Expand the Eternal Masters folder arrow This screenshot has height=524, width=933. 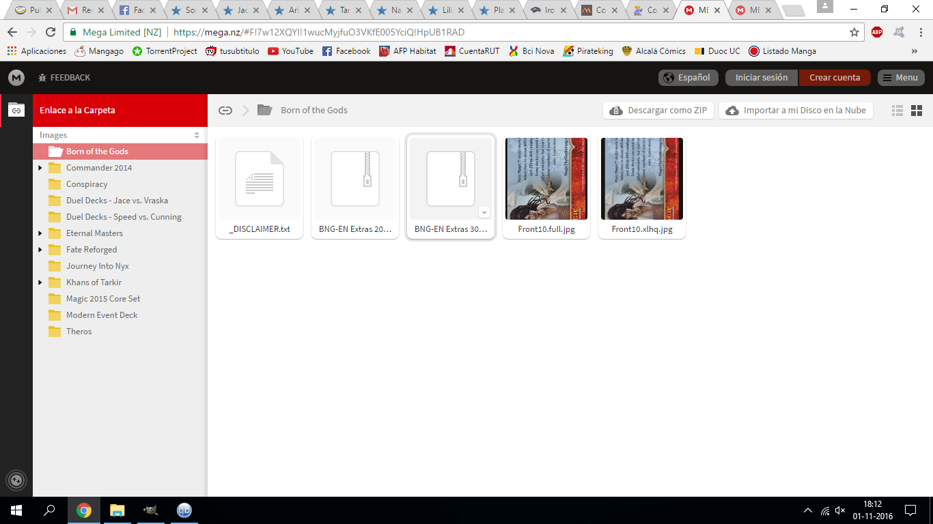[40, 233]
